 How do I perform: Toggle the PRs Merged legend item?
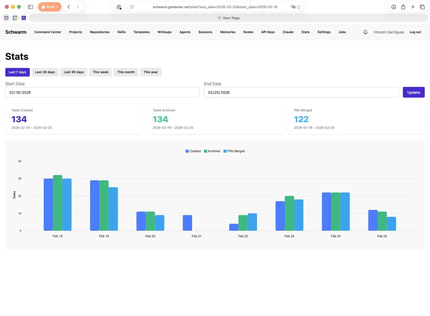tap(234, 151)
